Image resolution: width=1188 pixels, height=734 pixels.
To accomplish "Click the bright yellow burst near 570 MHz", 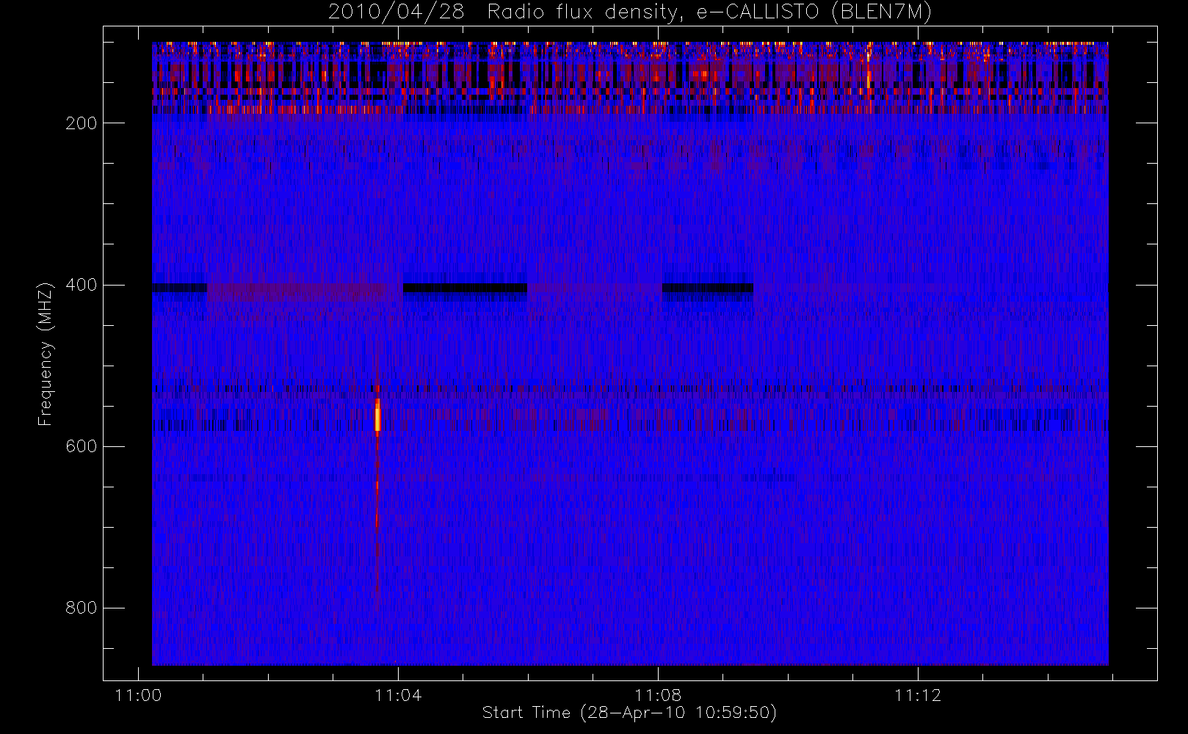I will pos(377,416).
